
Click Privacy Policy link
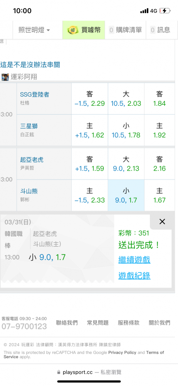pos(122,352)
